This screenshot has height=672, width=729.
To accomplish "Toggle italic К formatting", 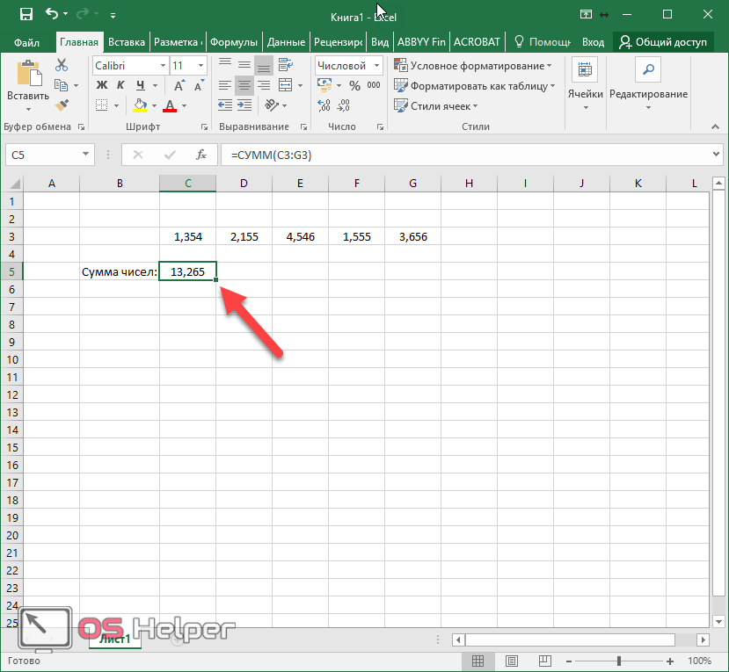I will coord(120,85).
